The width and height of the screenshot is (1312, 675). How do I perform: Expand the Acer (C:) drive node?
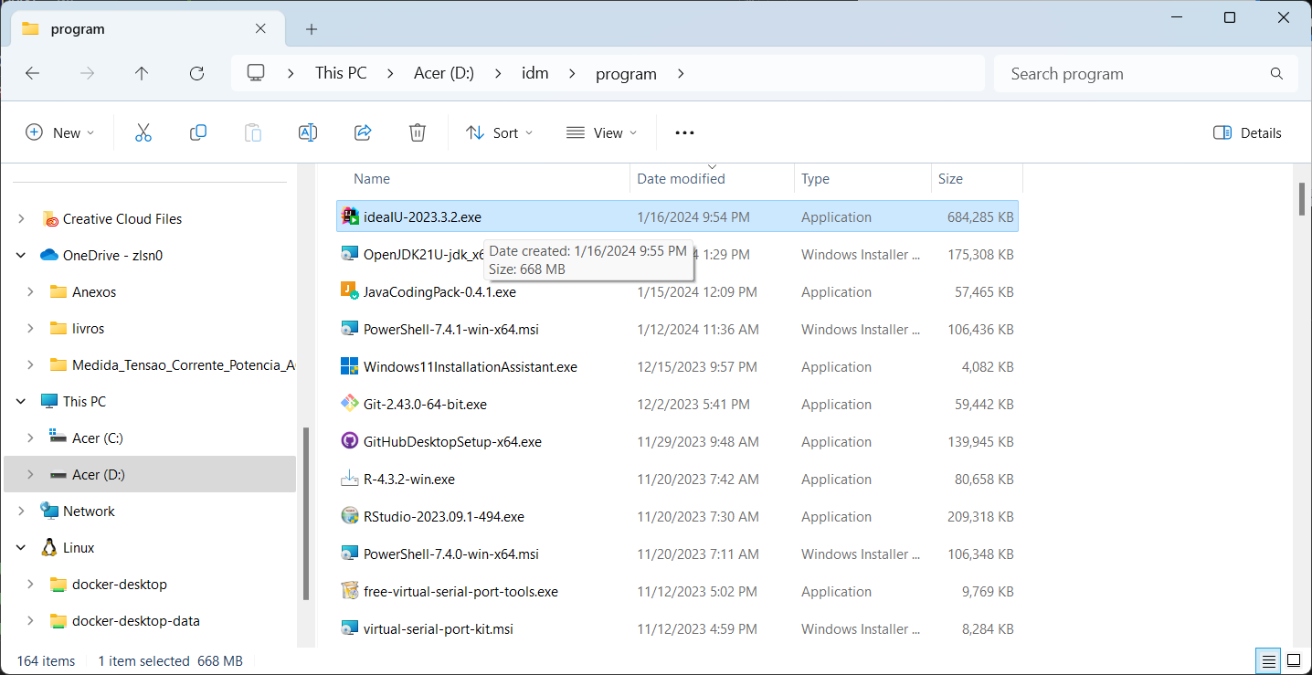(x=30, y=438)
